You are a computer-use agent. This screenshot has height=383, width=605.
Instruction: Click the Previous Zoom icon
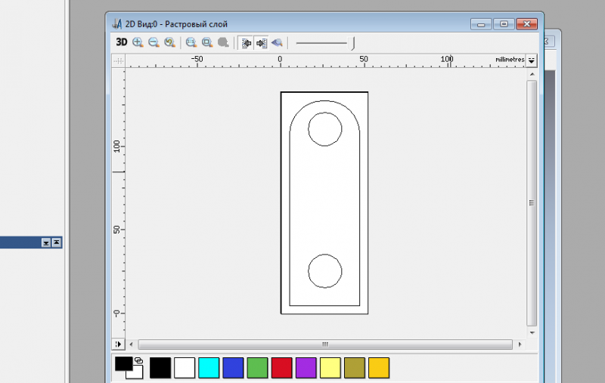pyautogui.click(x=169, y=42)
